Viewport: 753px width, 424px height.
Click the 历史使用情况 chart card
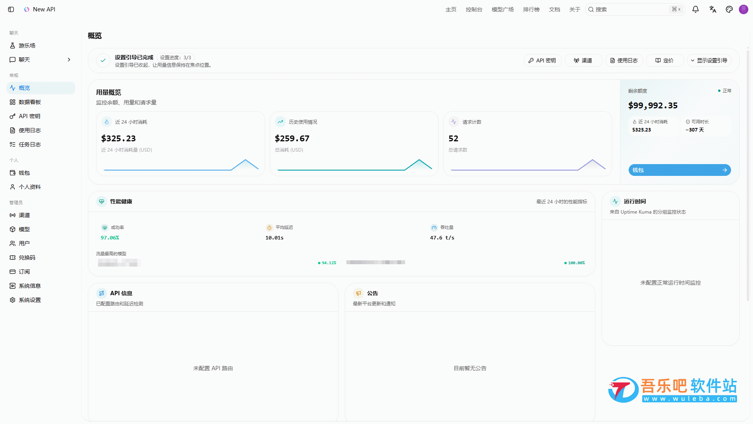(x=354, y=144)
